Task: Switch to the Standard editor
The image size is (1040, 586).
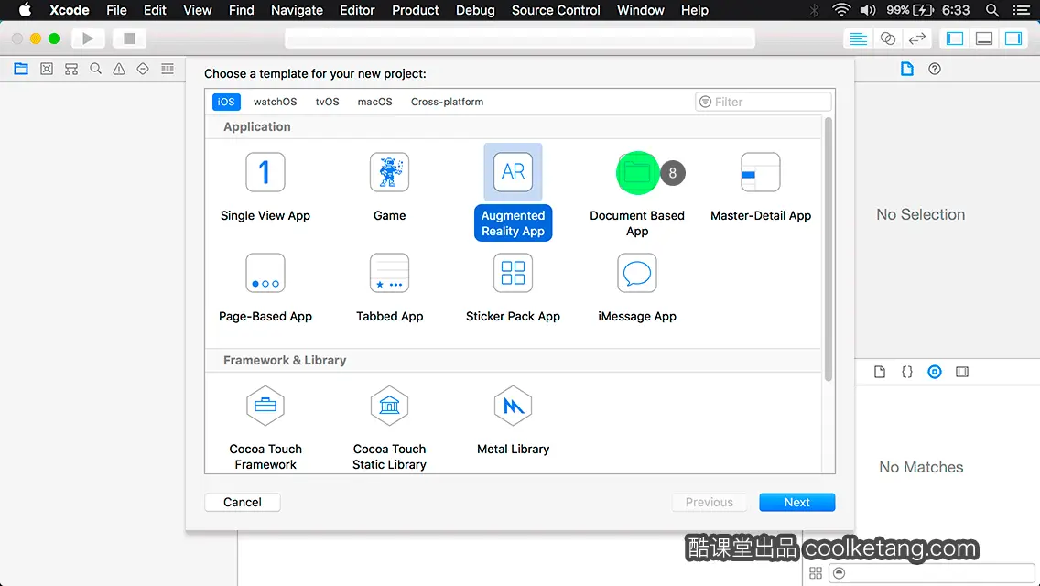Action: point(858,38)
